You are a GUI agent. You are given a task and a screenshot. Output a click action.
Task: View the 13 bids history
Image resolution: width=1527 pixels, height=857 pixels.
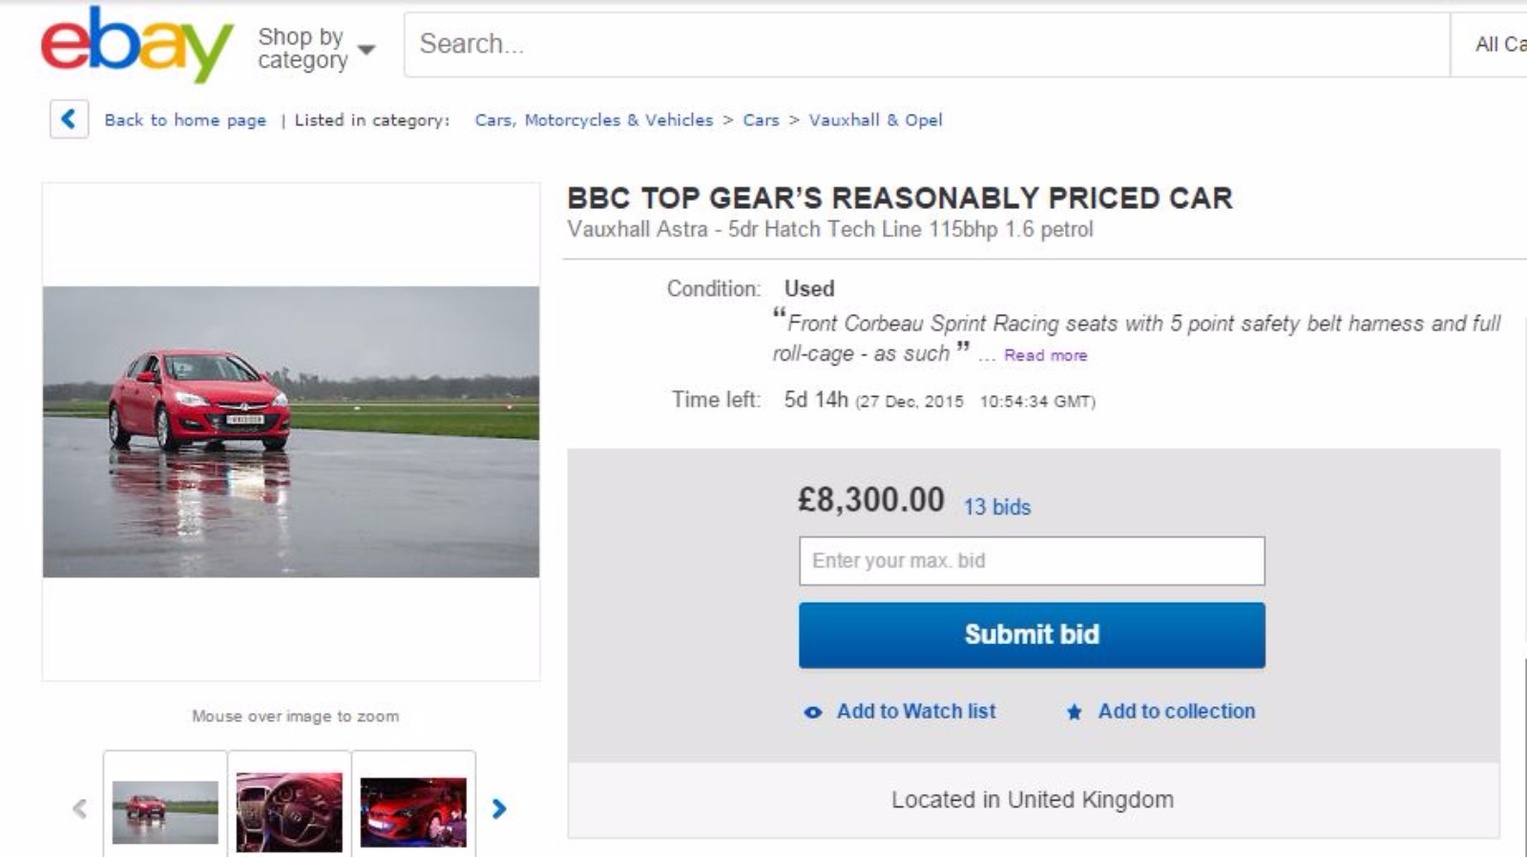click(x=996, y=507)
